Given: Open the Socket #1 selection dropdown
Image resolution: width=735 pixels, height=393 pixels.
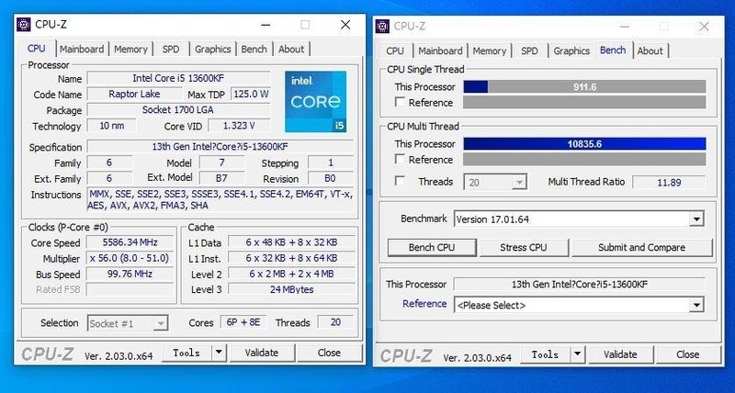Looking at the screenshot, I should tap(128, 323).
